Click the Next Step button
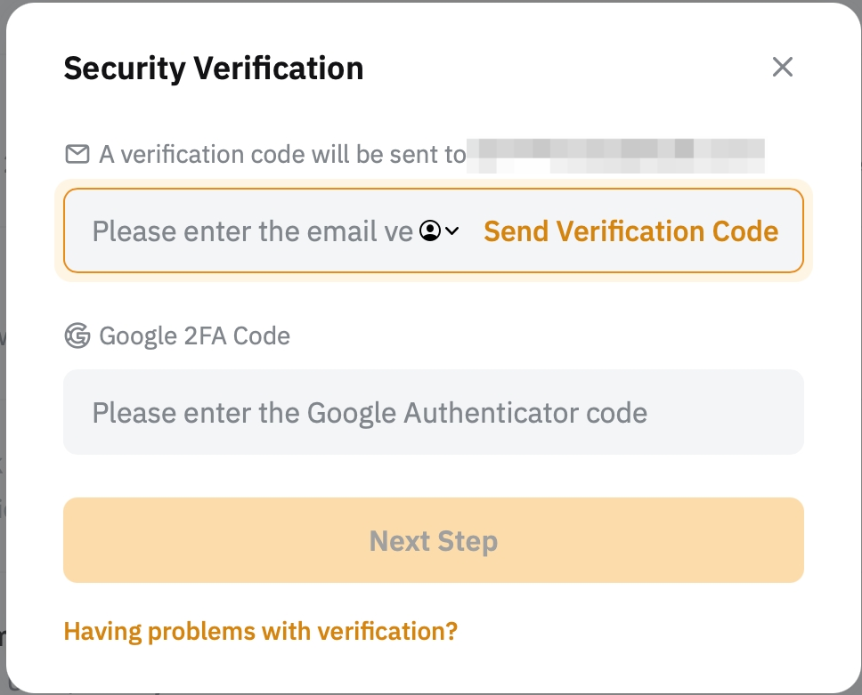Viewport: 862px width, 695px height. point(433,541)
